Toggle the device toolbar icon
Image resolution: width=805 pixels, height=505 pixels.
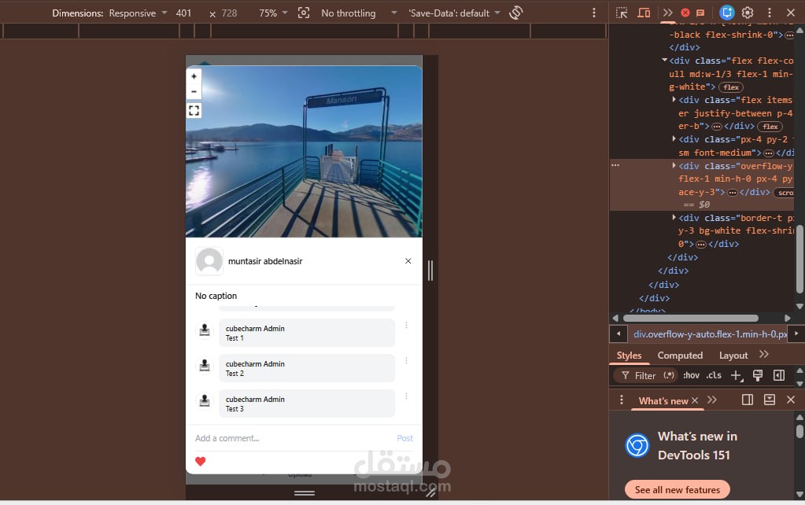tap(644, 13)
